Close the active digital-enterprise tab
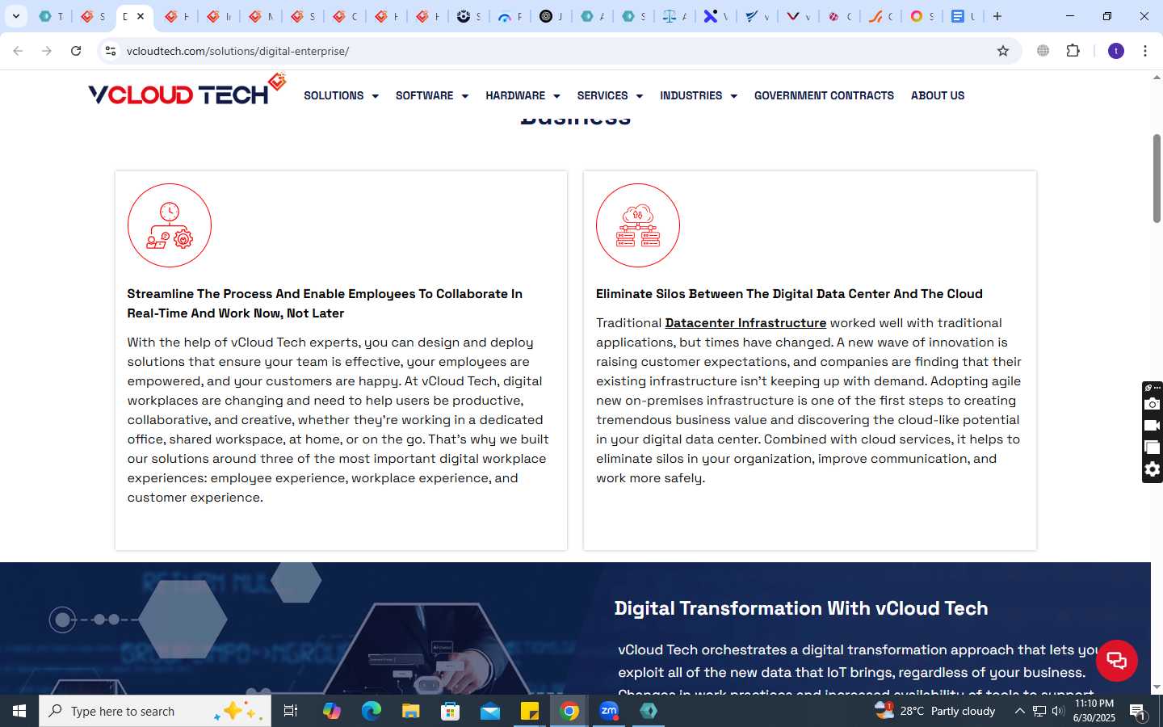Image resolution: width=1163 pixels, height=727 pixels. point(141,16)
